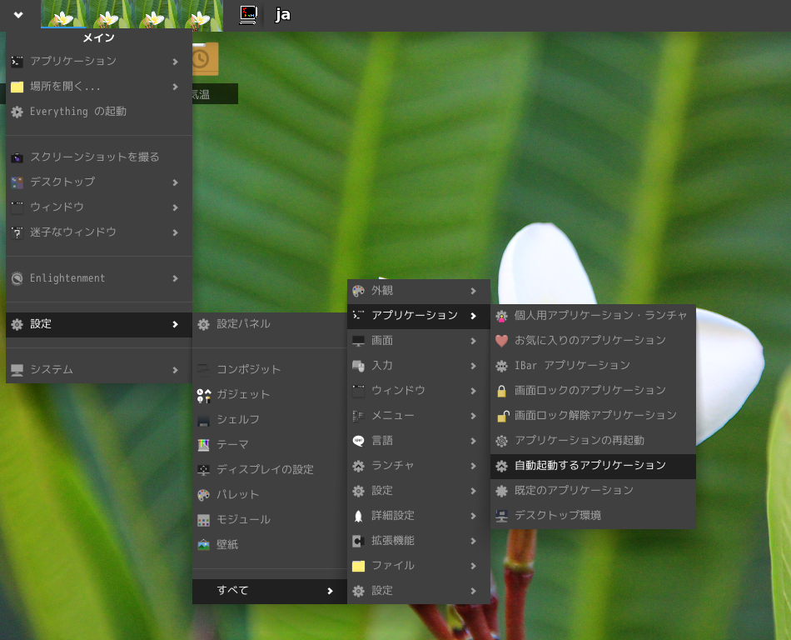Open 個人用アプリケーション・ランチャ
The height and width of the screenshot is (640, 791).
point(593,316)
